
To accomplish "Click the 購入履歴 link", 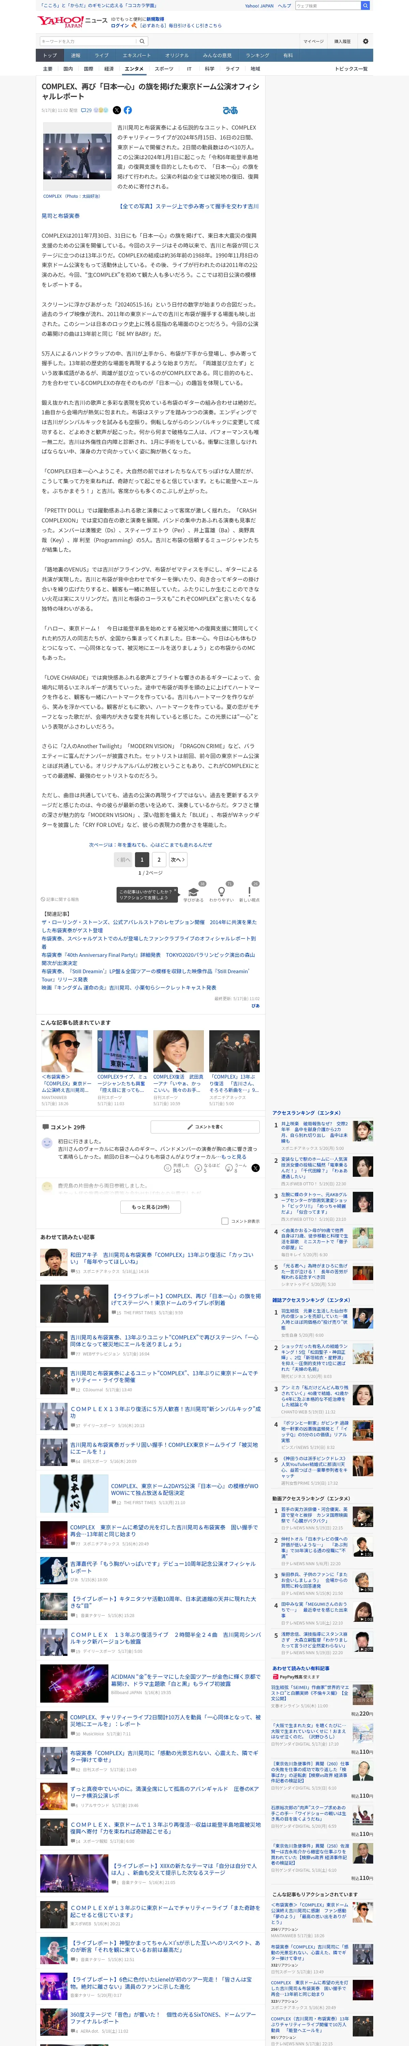I will click(342, 41).
